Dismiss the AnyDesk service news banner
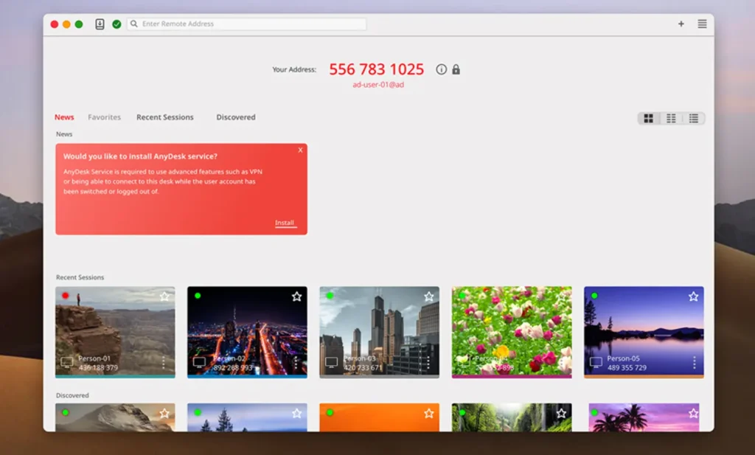755x455 pixels. click(x=300, y=150)
